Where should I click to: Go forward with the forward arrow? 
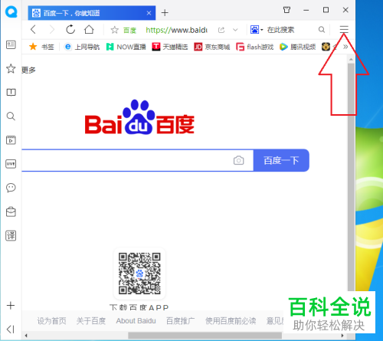(52, 30)
